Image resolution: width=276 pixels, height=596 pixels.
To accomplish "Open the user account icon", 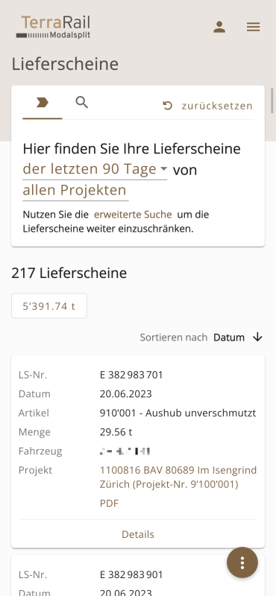I will tap(219, 27).
